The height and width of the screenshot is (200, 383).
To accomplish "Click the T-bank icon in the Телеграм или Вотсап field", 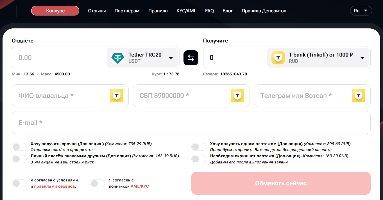I will (359, 96).
